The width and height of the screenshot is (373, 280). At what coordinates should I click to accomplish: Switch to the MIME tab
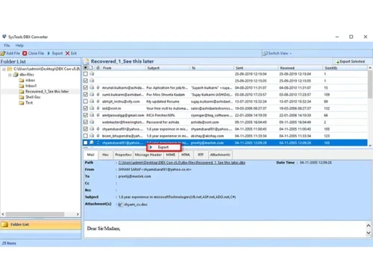pos(171,155)
